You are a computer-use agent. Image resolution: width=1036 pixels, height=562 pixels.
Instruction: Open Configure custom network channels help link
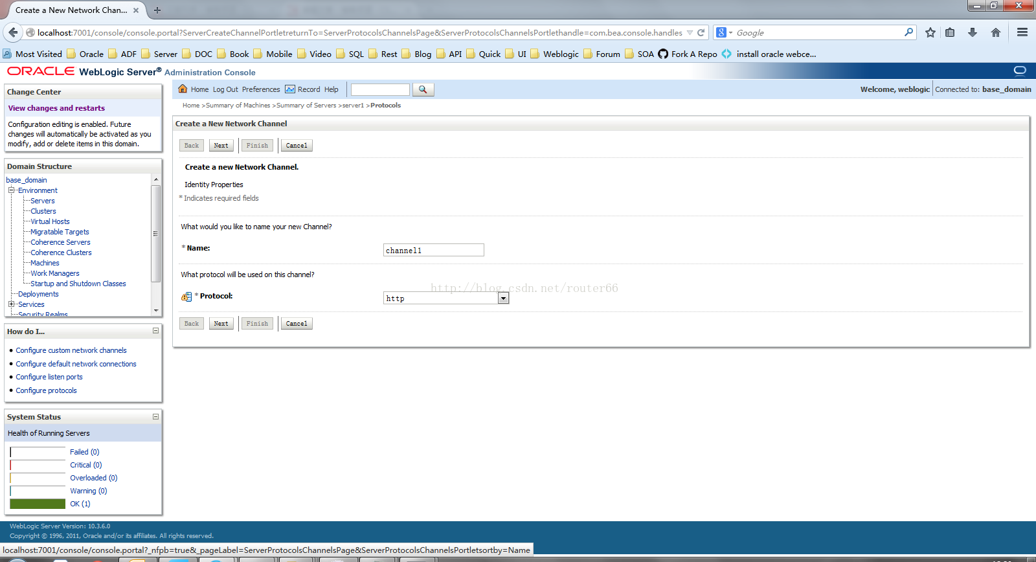click(71, 350)
